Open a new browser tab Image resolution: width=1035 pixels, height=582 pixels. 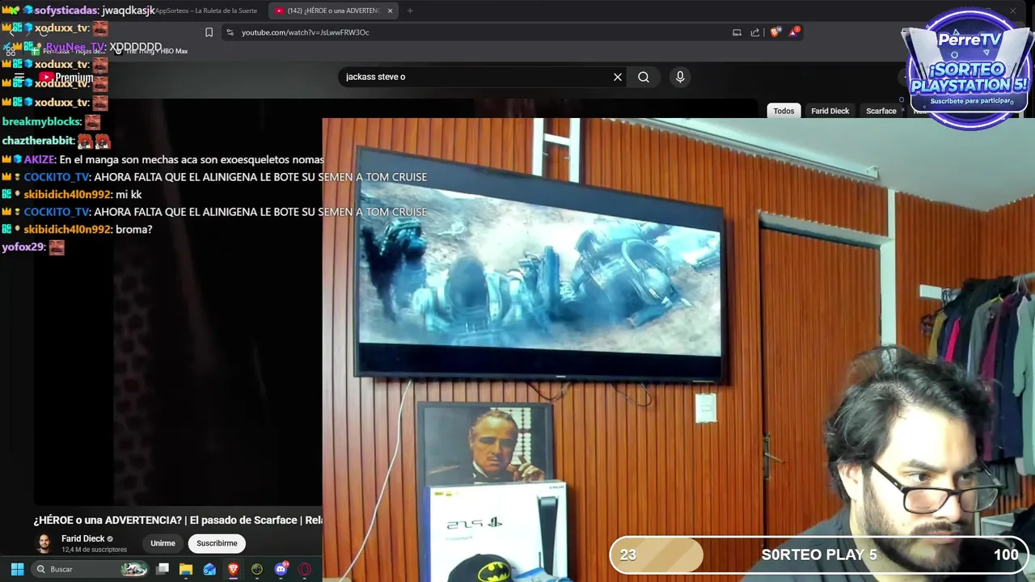pos(410,11)
